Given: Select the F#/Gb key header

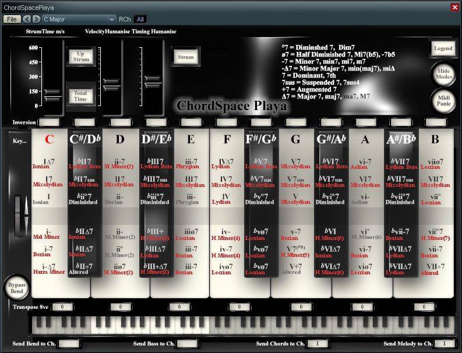Looking at the screenshot, I should pos(261,139).
